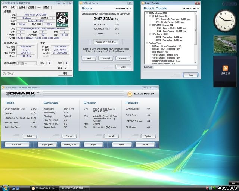Click scroll-down arrow in Result Details tree

pyautogui.click(x=195, y=62)
